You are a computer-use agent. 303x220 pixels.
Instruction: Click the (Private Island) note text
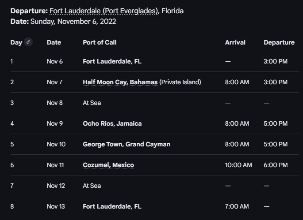coord(180,82)
